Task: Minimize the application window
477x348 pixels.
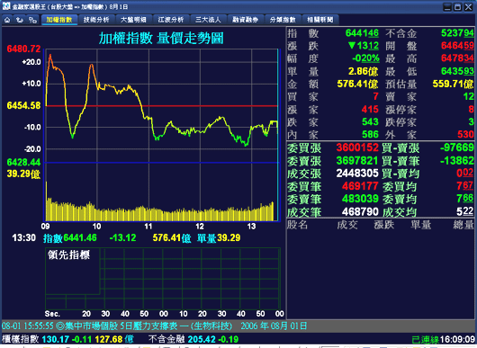Action: [x=447, y=7]
